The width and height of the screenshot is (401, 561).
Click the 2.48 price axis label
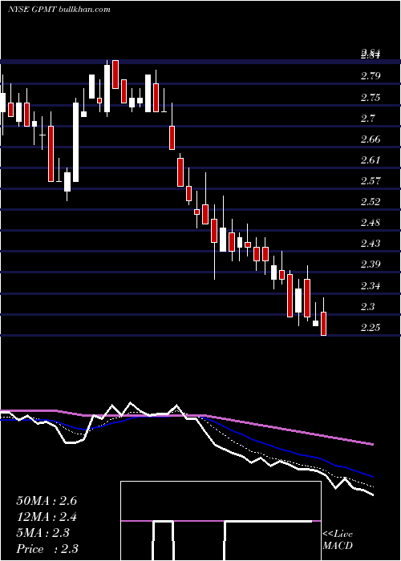371,223
